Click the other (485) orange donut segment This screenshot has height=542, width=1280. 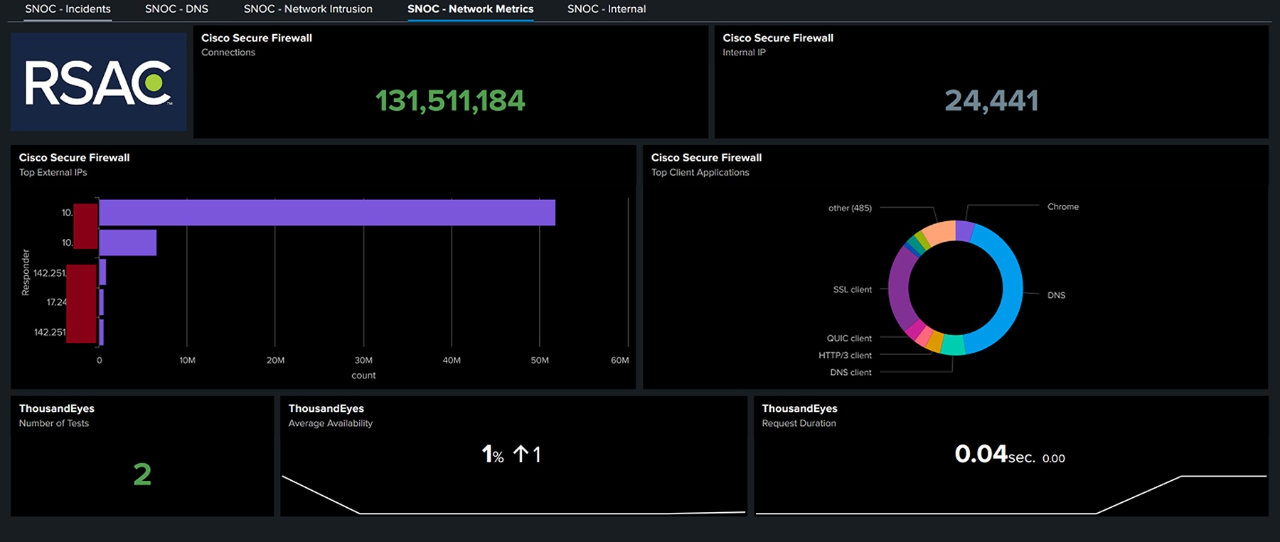[x=942, y=233]
